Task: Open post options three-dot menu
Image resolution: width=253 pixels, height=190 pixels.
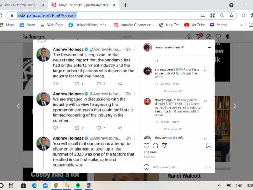Action: point(209,47)
